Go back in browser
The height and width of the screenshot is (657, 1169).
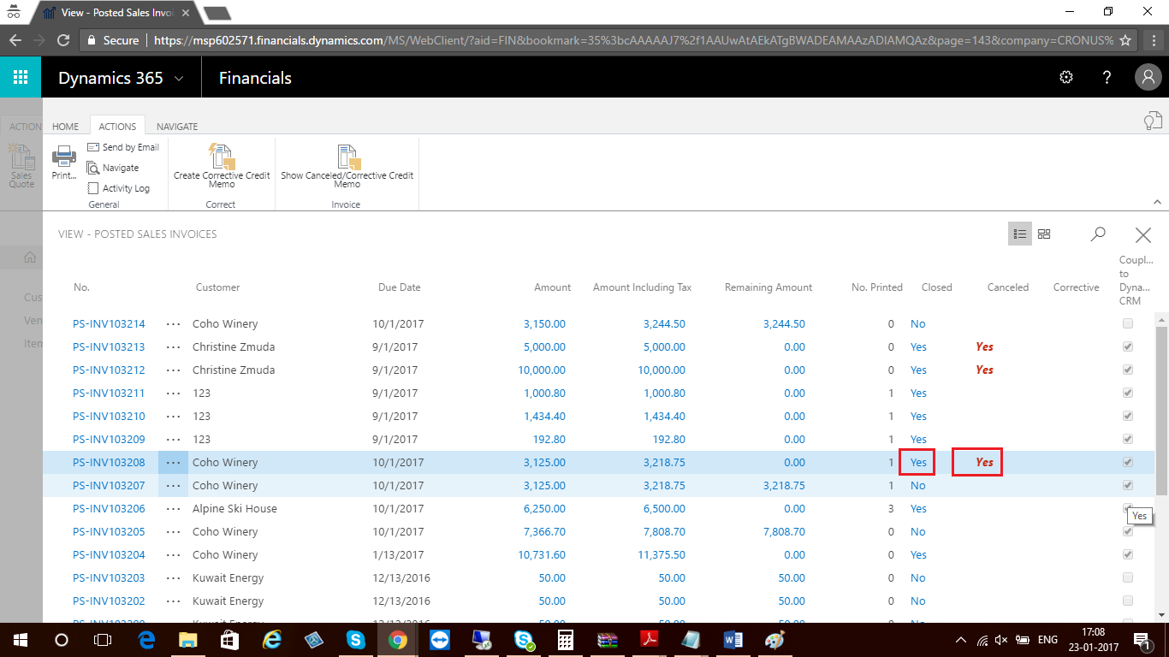(15, 40)
